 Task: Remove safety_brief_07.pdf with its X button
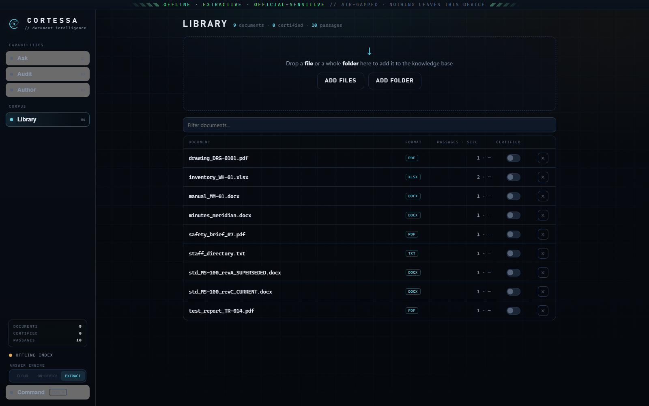click(543, 234)
